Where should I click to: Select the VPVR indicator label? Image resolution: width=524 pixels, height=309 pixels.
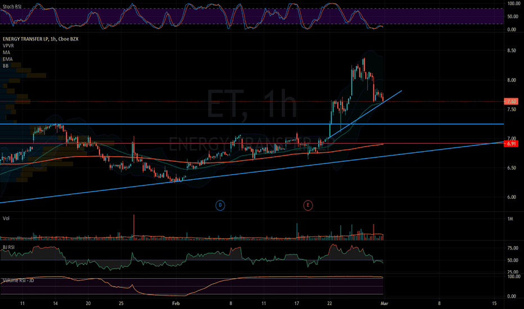tap(8, 46)
